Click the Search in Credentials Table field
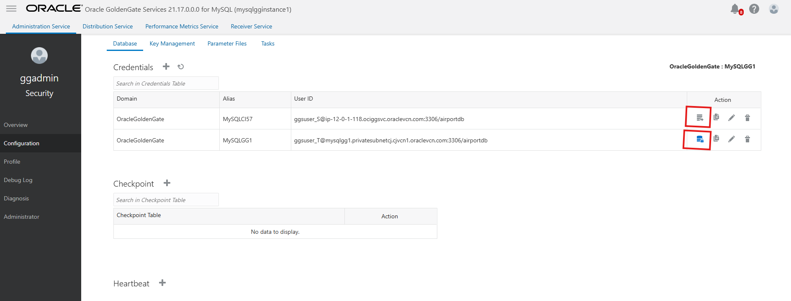791x301 pixels. (x=166, y=83)
